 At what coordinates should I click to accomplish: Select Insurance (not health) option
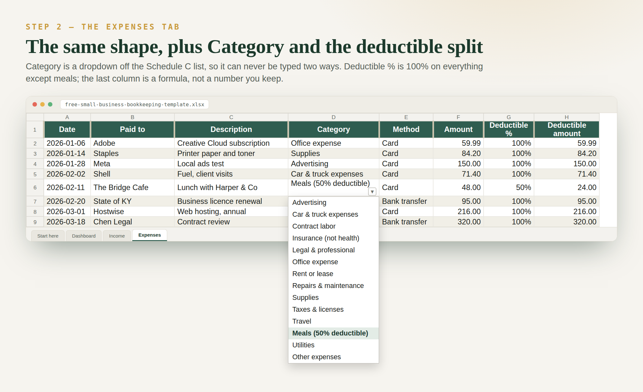pos(333,238)
